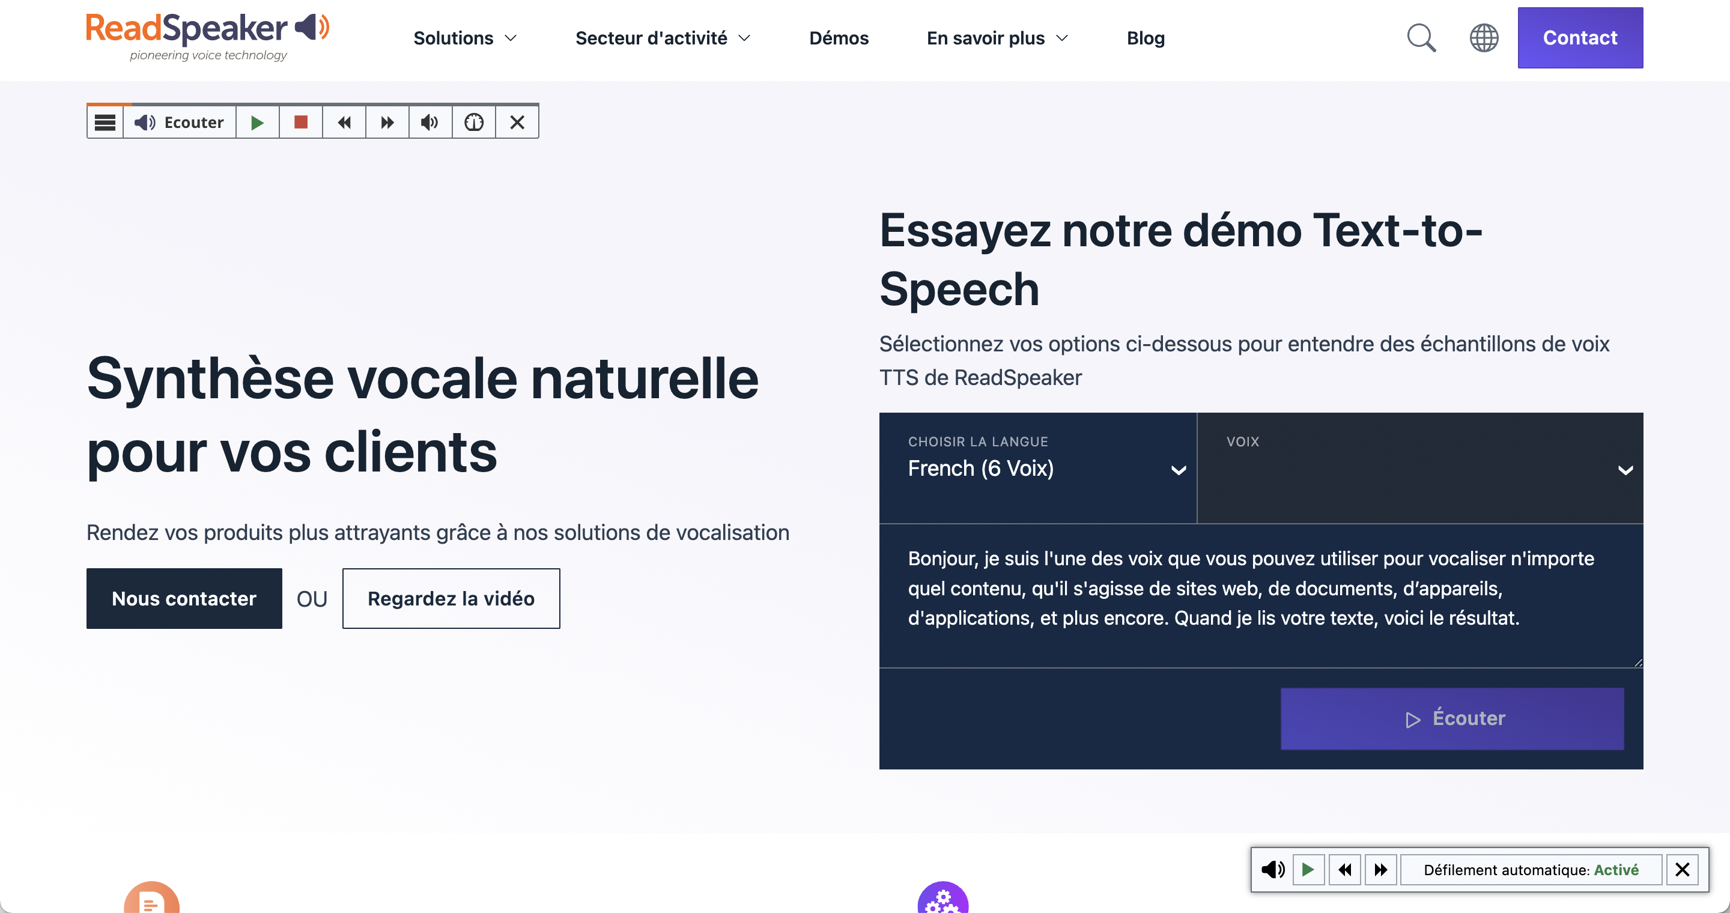
Task: Open the Voix selection dropdown
Action: (x=1421, y=468)
